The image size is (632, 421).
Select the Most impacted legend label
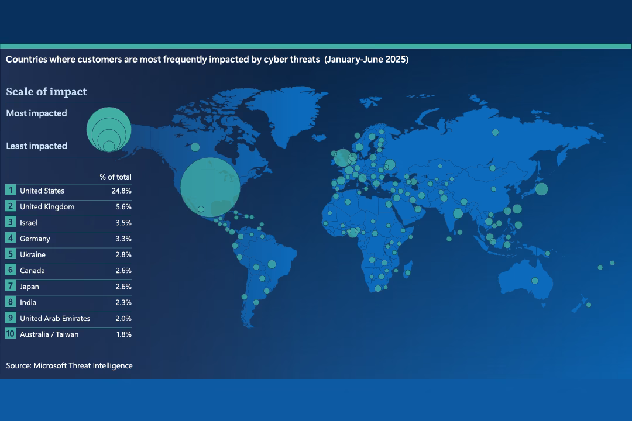point(36,113)
